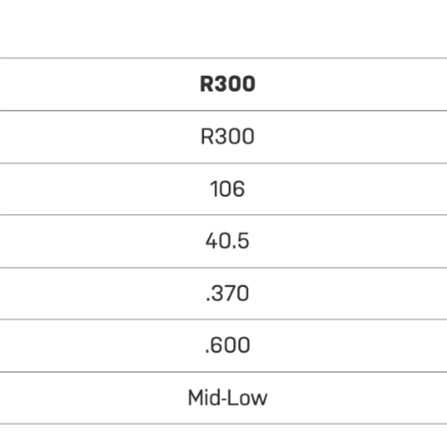Click the divider between .600 and Mid-Low rows
The width and height of the screenshot is (447, 447).
pos(223,372)
